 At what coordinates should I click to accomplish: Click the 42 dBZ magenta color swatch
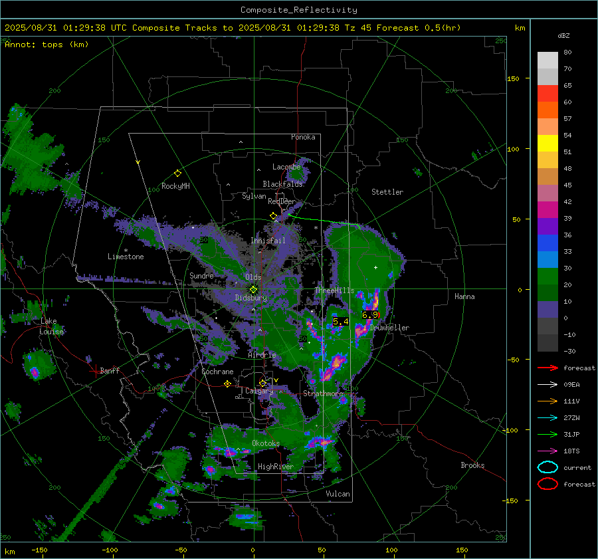[548, 210]
